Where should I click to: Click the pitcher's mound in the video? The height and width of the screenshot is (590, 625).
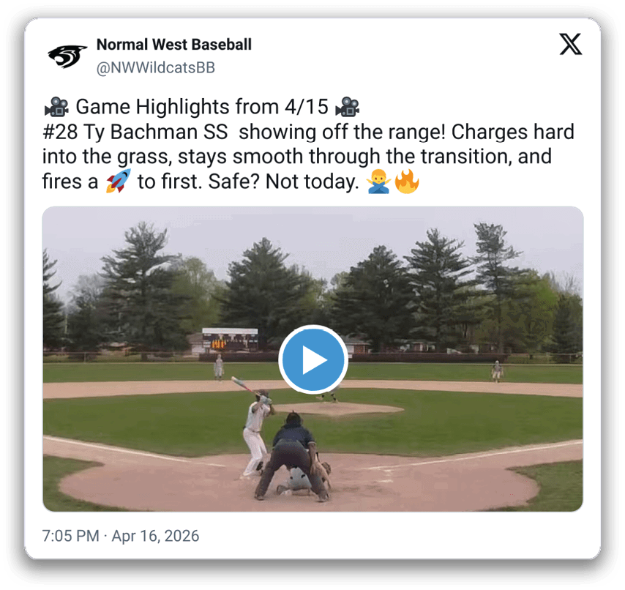point(339,408)
